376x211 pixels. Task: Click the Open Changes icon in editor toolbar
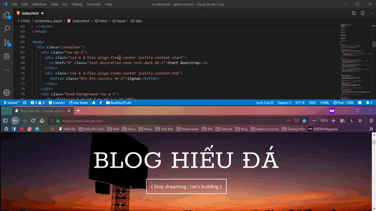click(x=354, y=13)
